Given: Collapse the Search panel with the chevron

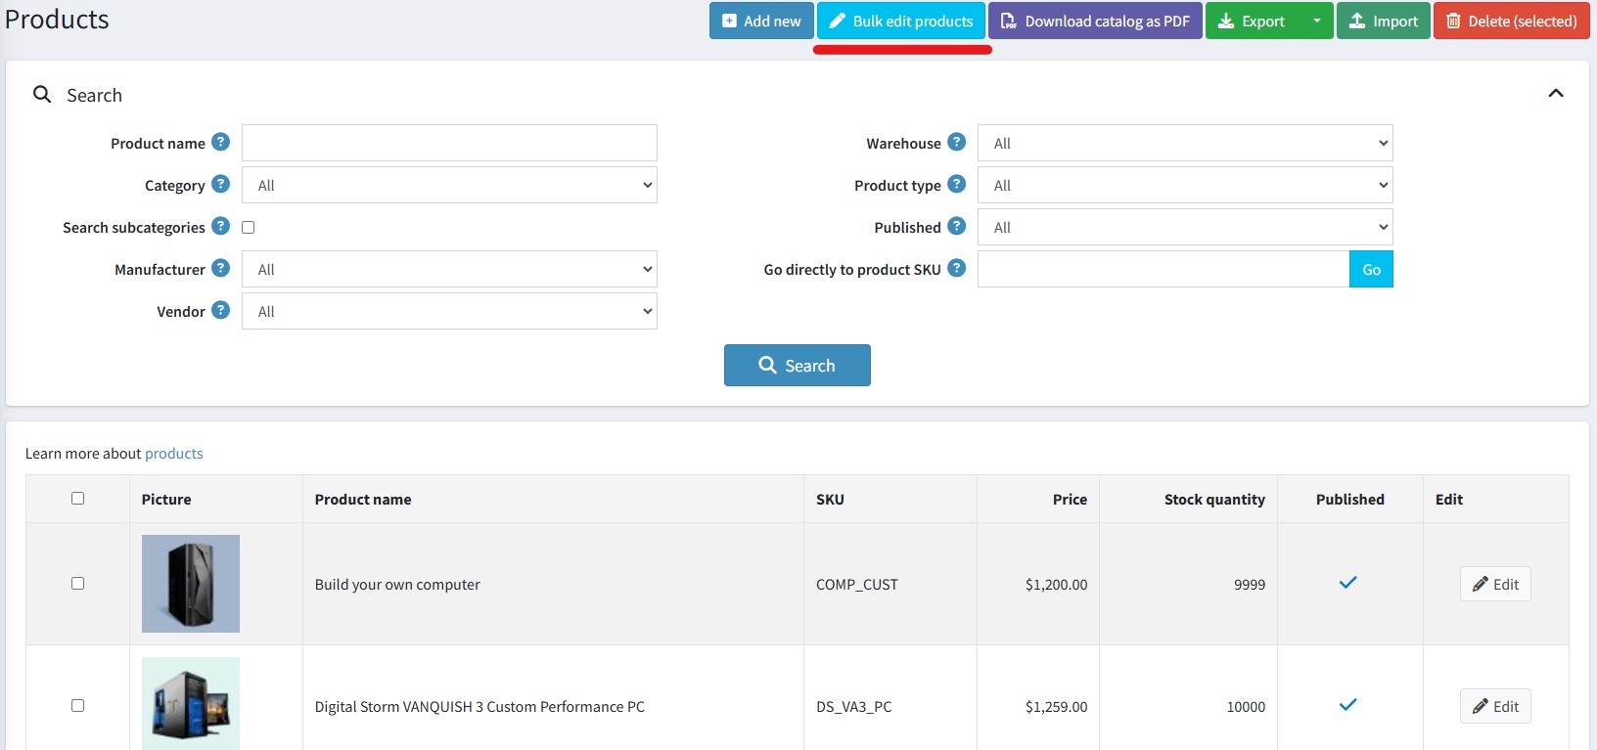Looking at the screenshot, I should point(1555,94).
